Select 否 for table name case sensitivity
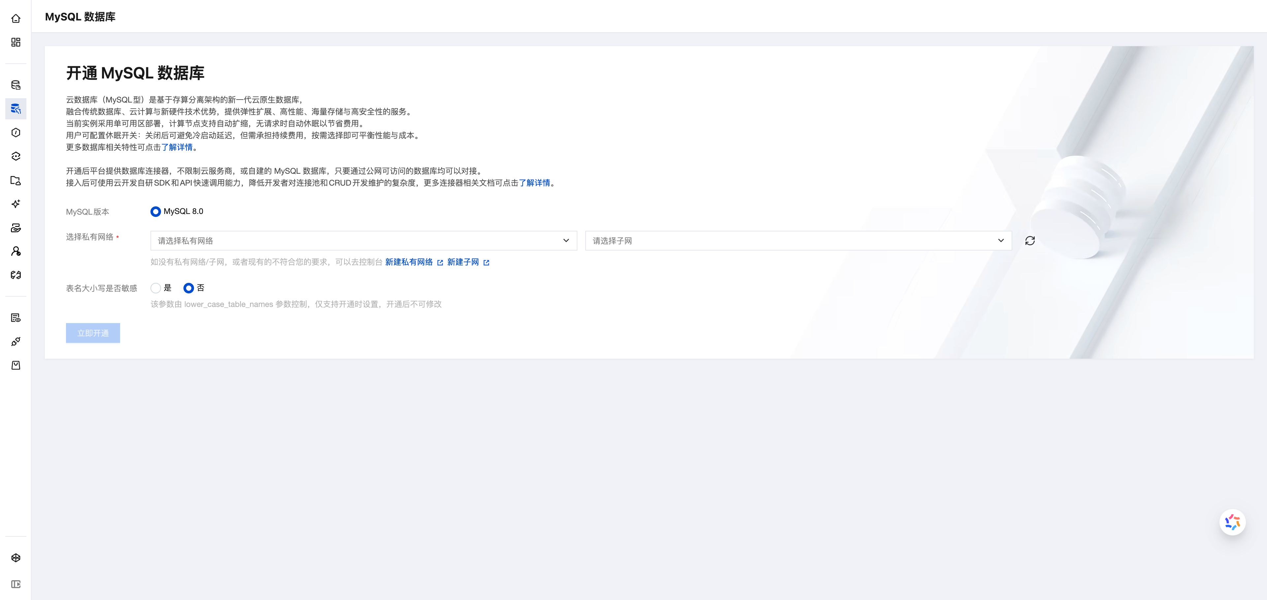The height and width of the screenshot is (600, 1267). pos(188,288)
